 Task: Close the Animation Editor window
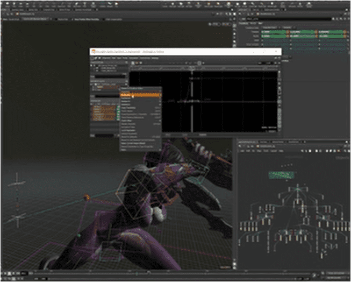pyautogui.click(x=276, y=52)
